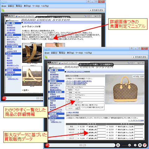Open the ツール menu in the back Skype window
Image resolution: width=149 pixels, height=149 pixels.
pyautogui.click(x=36, y=6)
